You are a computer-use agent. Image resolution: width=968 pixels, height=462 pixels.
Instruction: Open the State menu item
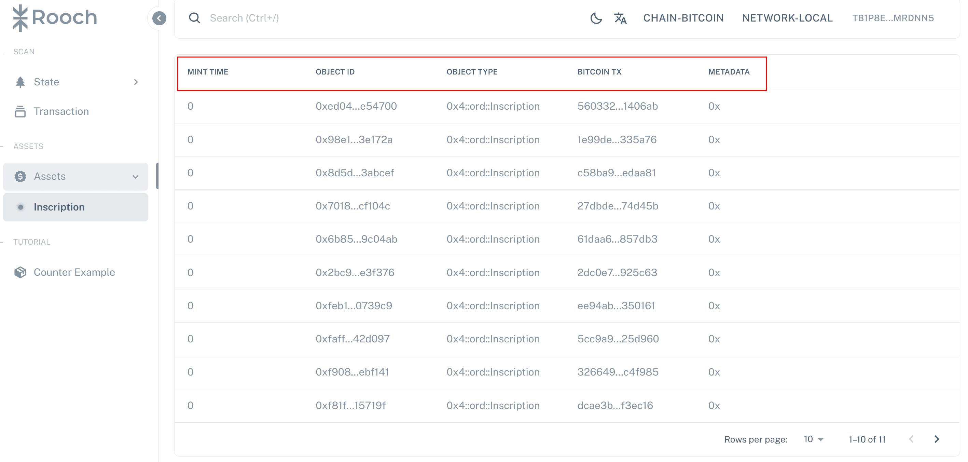click(75, 82)
